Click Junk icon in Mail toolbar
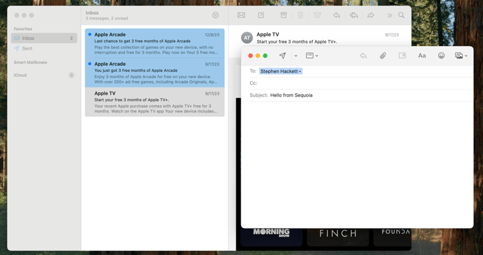Viewport: 483px width, 255px height. pyautogui.click(x=317, y=15)
